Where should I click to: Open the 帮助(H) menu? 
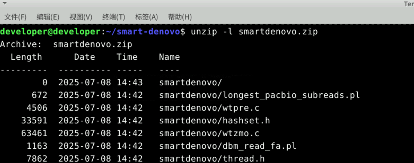(x=180, y=17)
